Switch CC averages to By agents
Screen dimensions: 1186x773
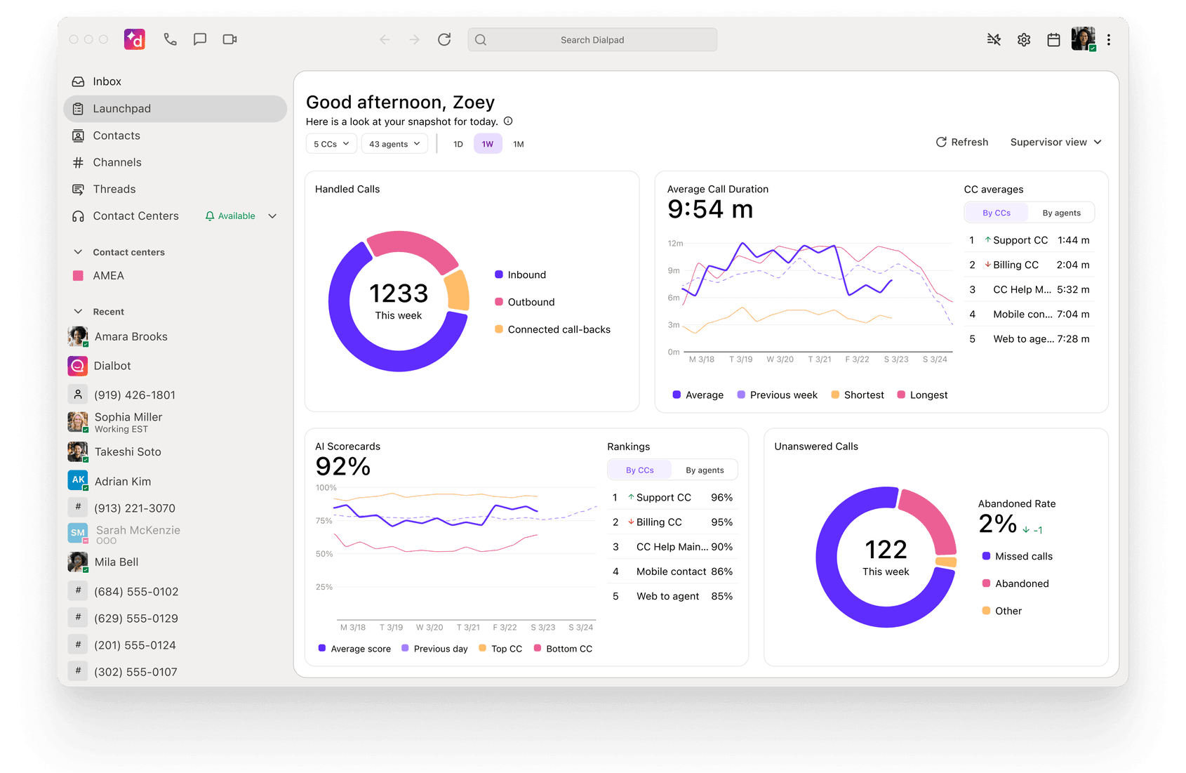(x=1061, y=213)
